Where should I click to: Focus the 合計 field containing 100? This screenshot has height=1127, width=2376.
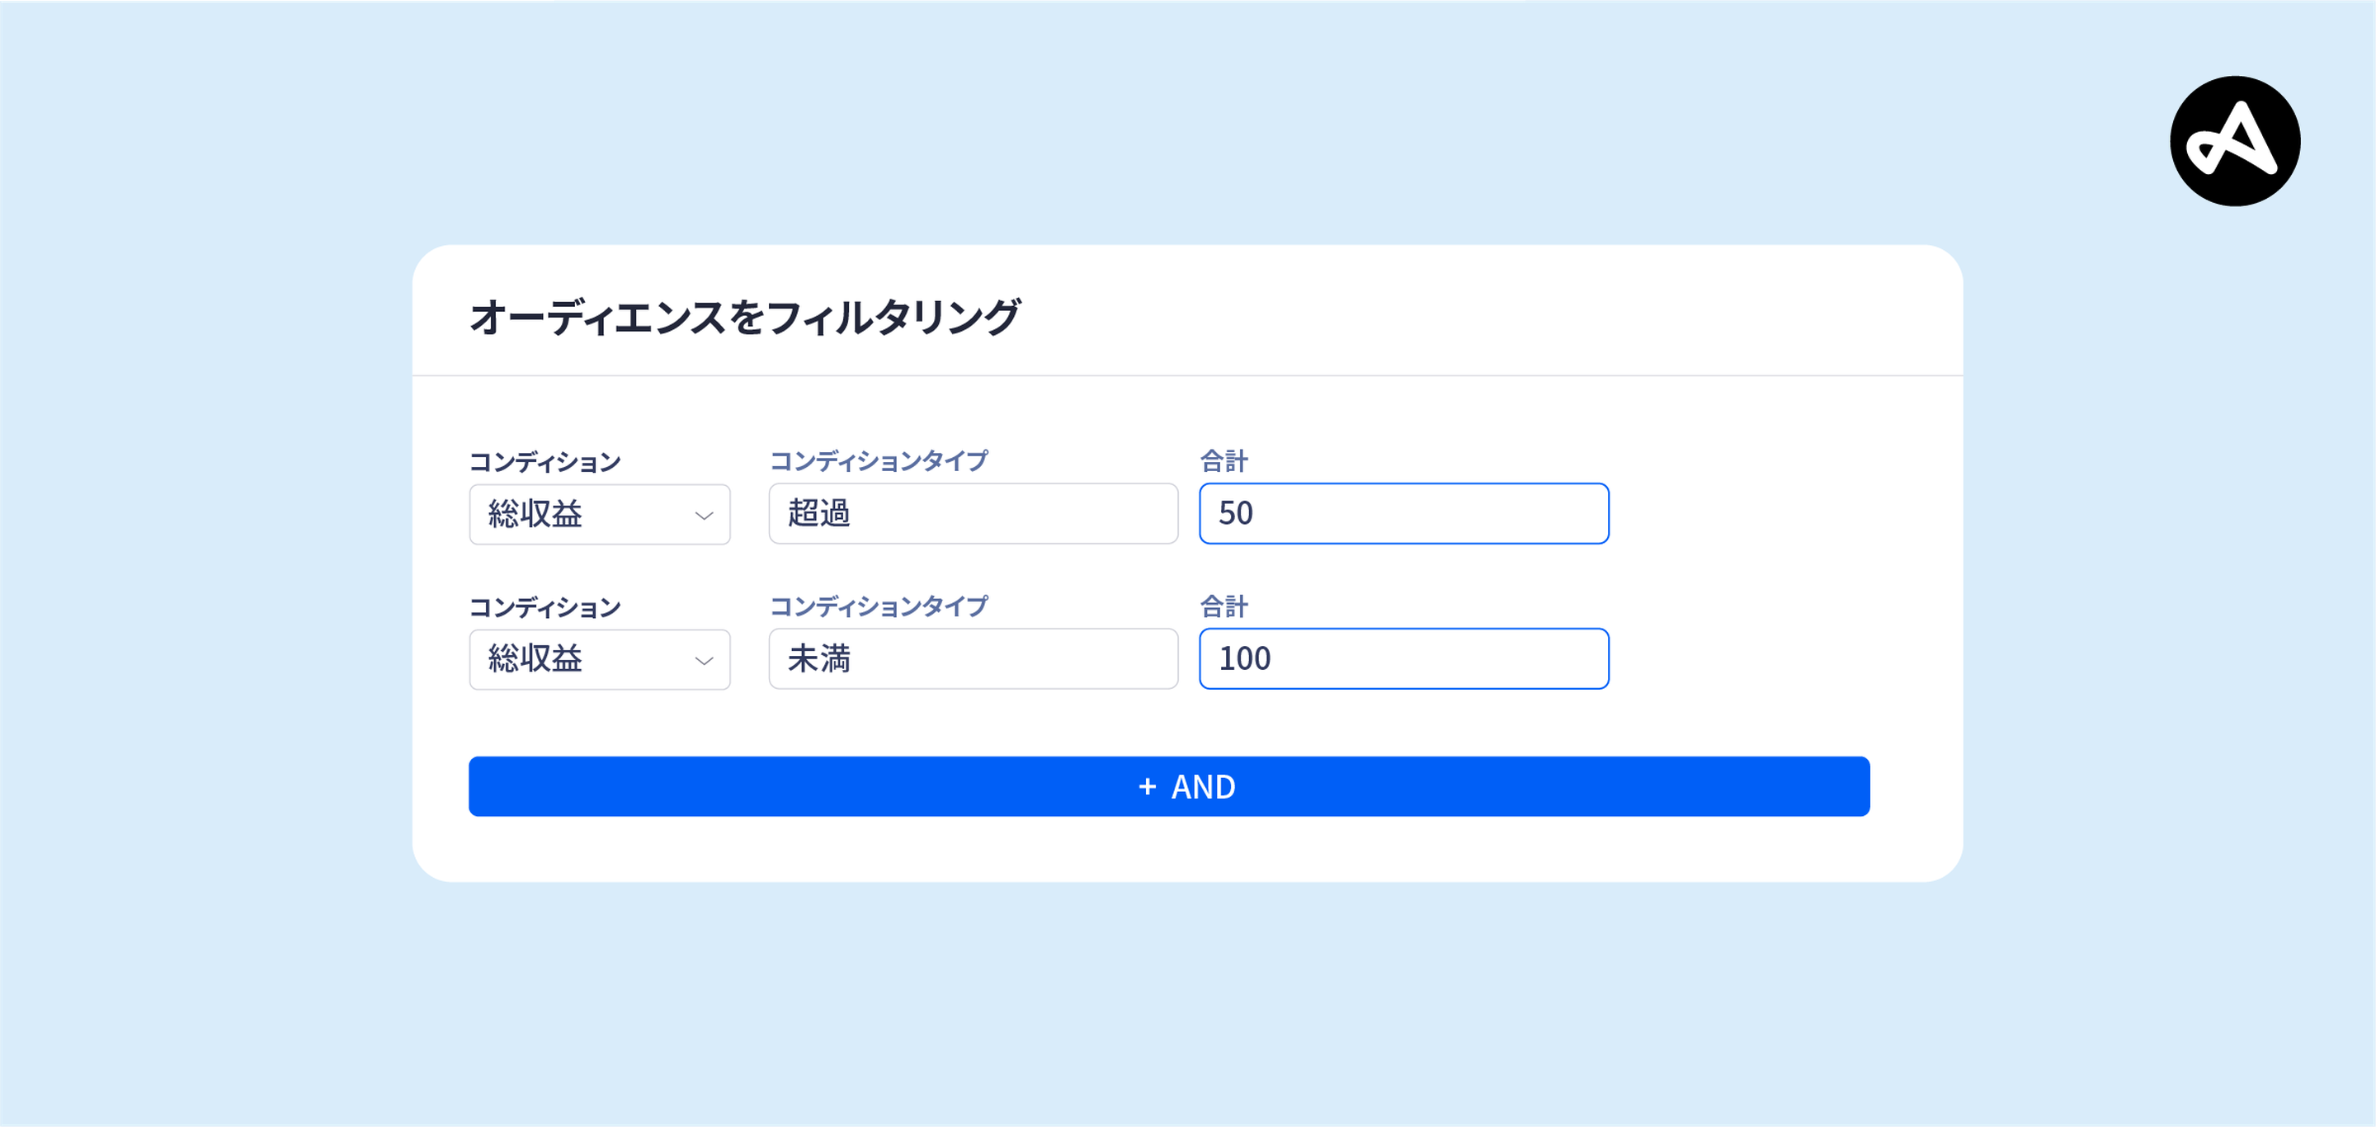click(1404, 658)
